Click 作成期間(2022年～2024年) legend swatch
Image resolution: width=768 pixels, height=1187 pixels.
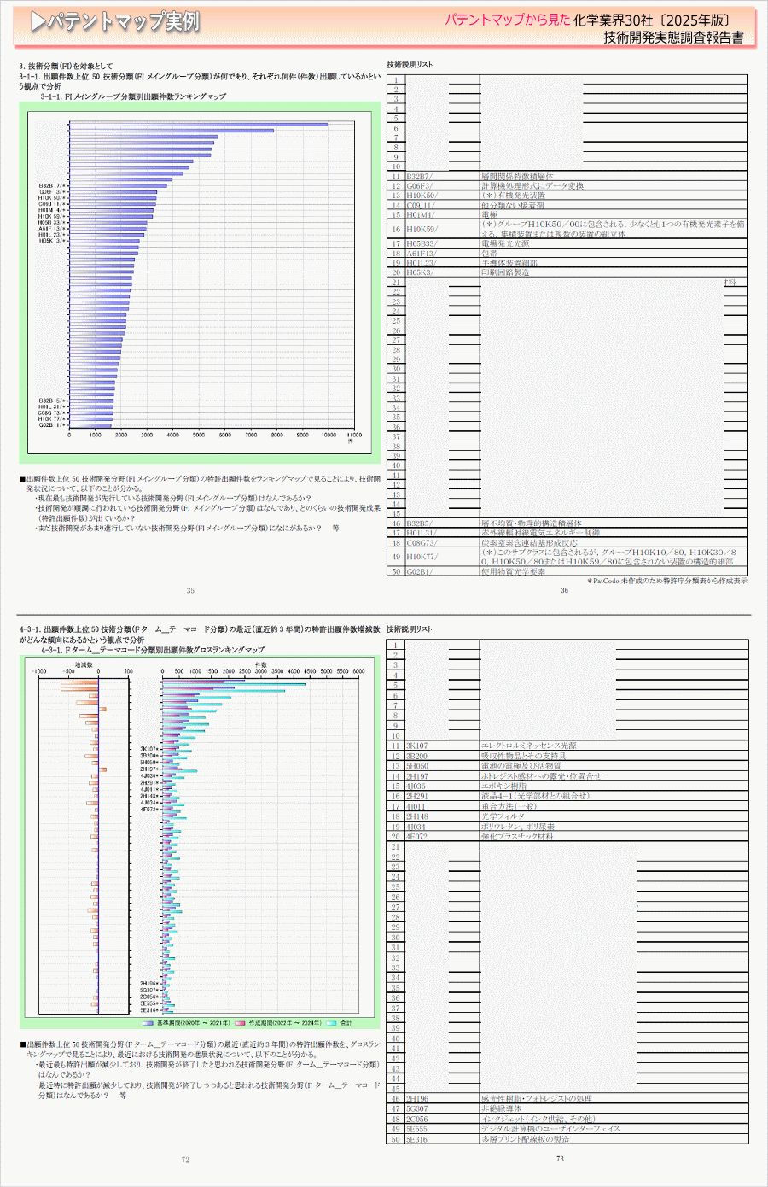click(x=240, y=1023)
